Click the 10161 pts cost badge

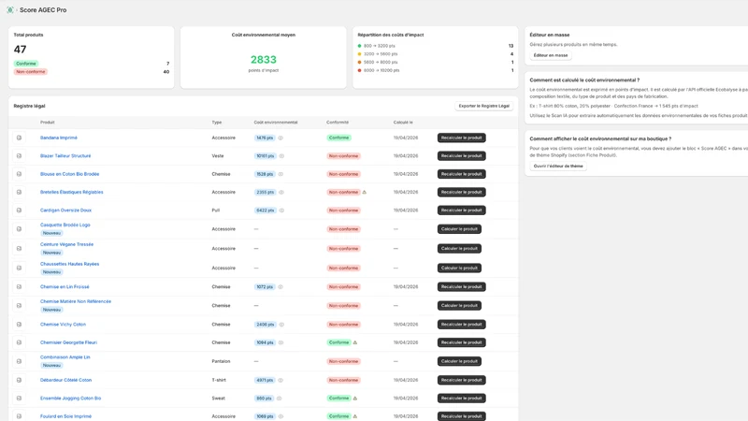coord(265,156)
